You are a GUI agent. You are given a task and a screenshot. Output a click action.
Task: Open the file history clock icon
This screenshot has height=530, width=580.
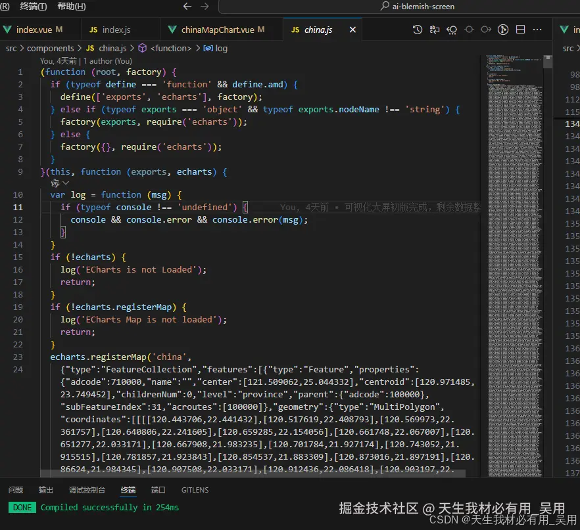pyautogui.click(x=417, y=30)
